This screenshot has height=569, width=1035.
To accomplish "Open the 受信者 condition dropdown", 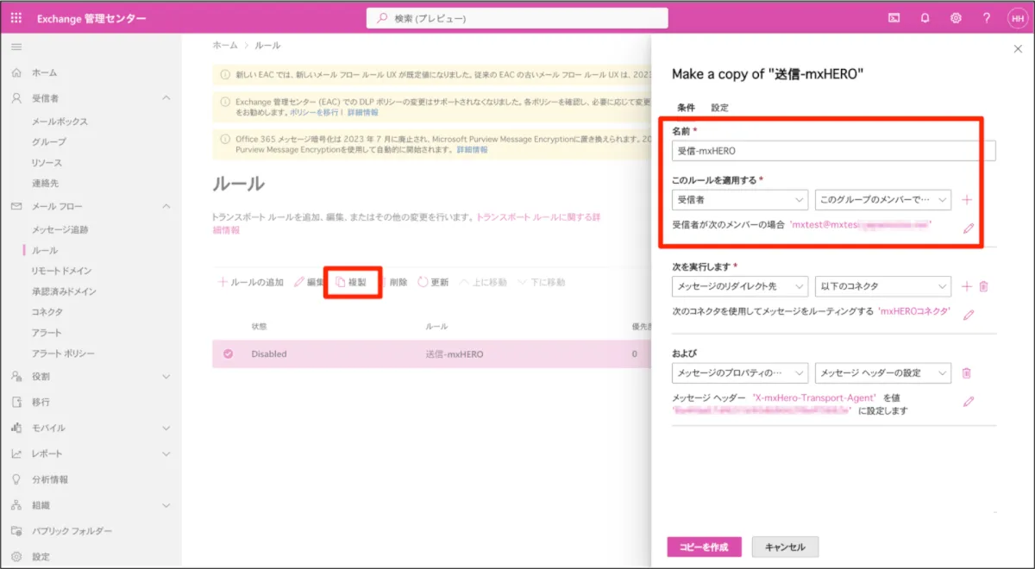I will (739, 200).
